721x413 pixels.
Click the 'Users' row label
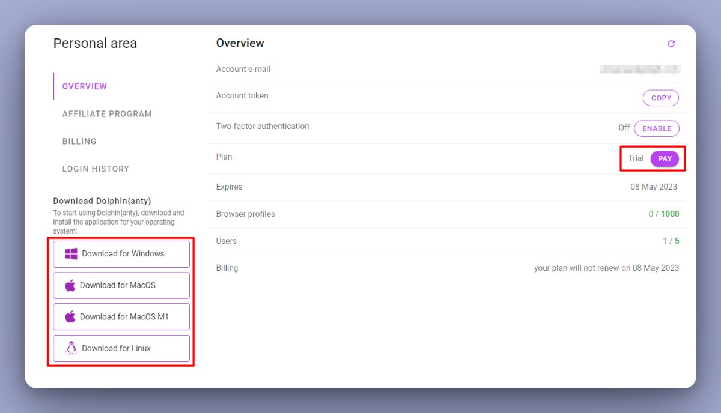(227, 241)
